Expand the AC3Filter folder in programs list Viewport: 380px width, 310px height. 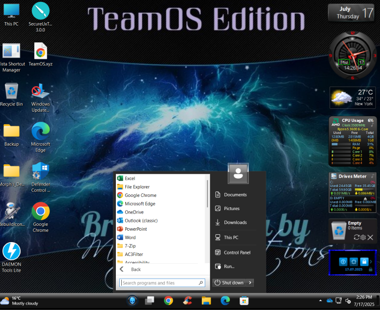tap(161, 254)
